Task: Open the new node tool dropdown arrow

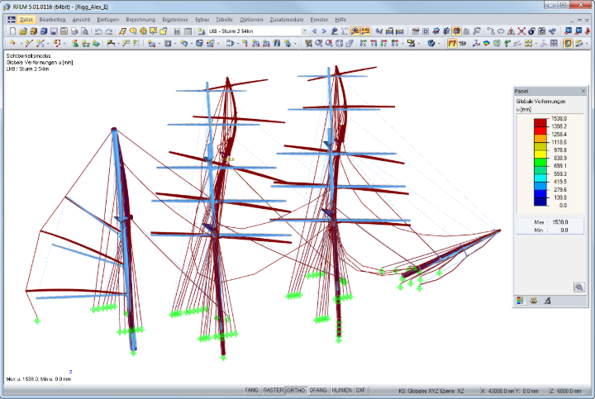Action: tap(21, 44)
